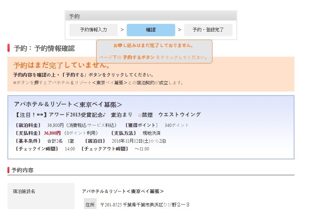Click the 予約 panel header
The width and height of the screenshot is (309, 209).
151,16
